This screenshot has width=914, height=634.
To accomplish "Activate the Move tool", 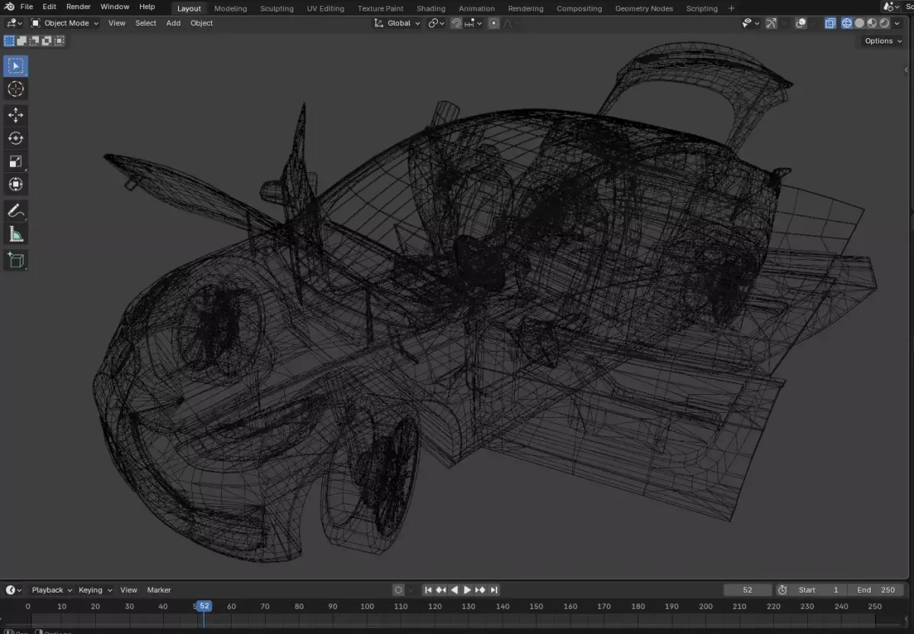I will pos(16,115).
